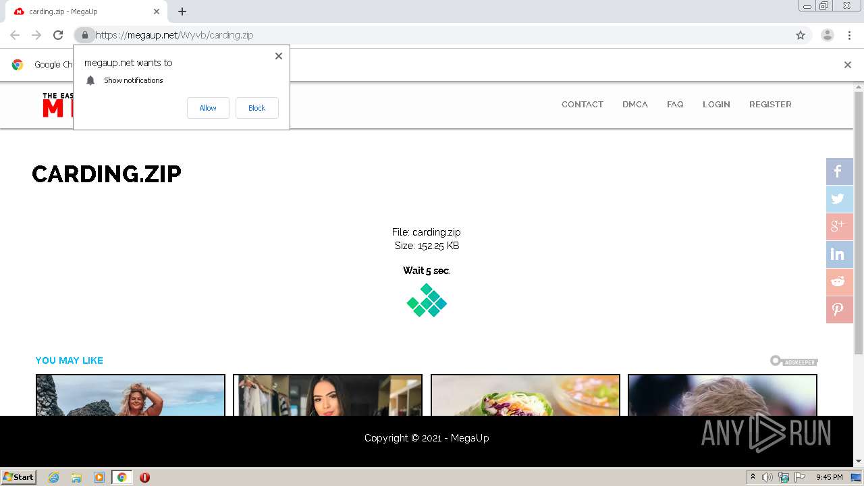Share page on Pinterest sidebar icon
The image size is (864, 486).
click(x=839, y=310)
